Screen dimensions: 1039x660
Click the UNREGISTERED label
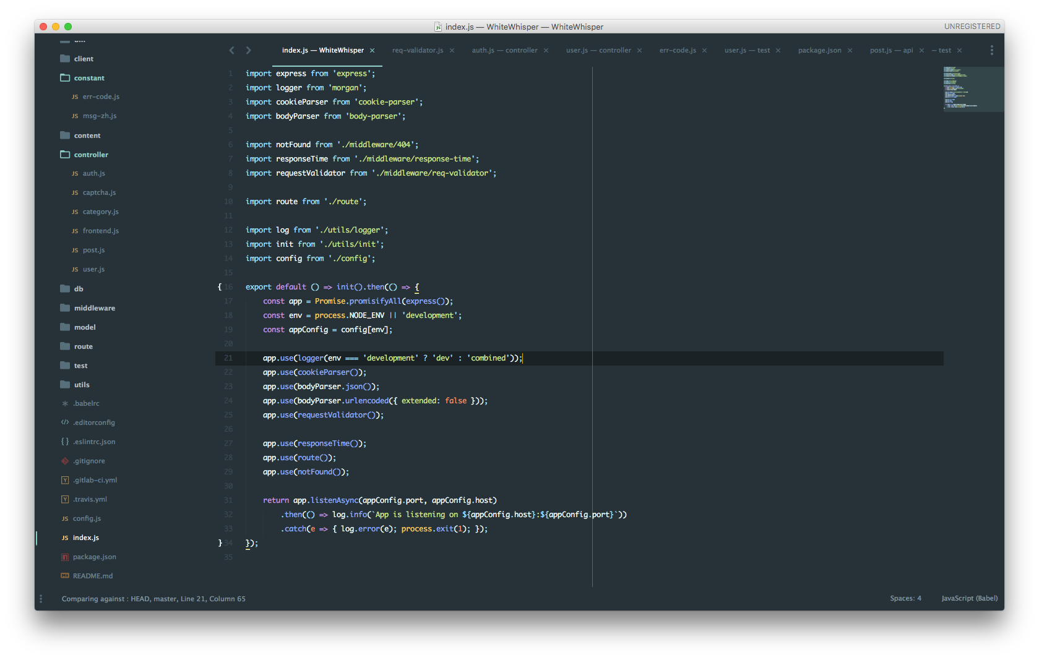click(972, 26)
